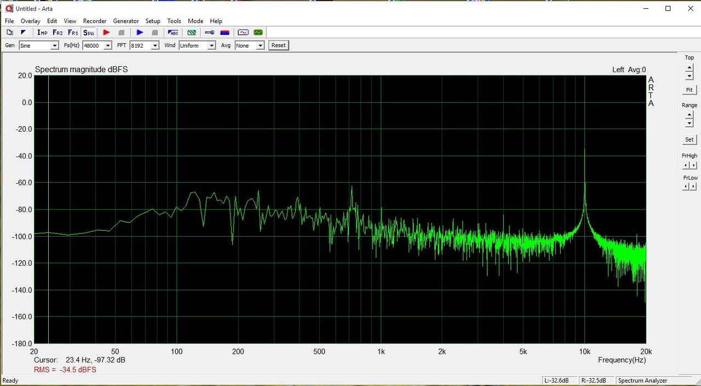The width and height of the screenshot is (701, 386).
Task: Maximize the Arta window
Action: [668, 8]
